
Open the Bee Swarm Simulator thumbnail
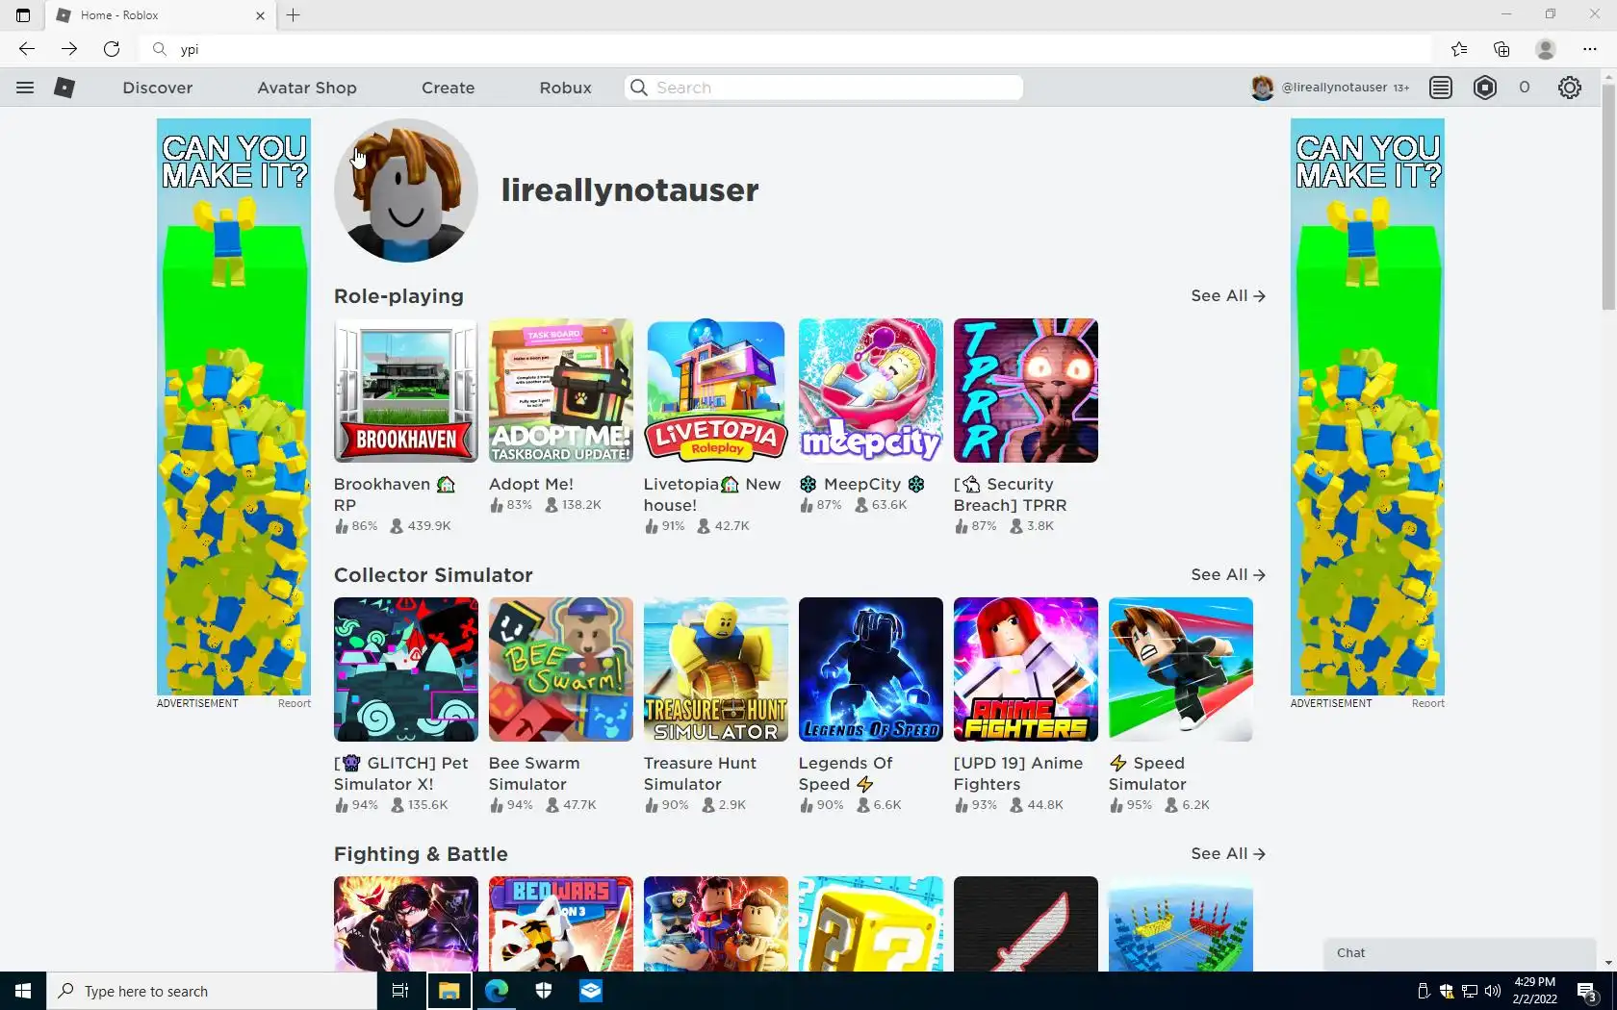click(561, 669)
